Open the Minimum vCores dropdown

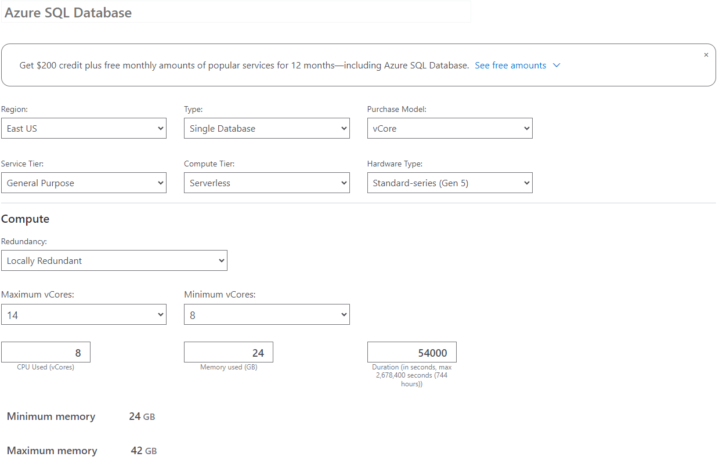click(x=267, y=314)
